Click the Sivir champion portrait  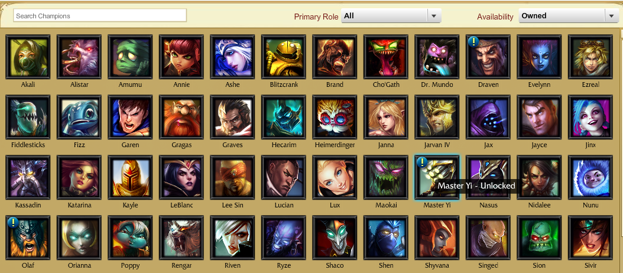(x=590, y=238)
